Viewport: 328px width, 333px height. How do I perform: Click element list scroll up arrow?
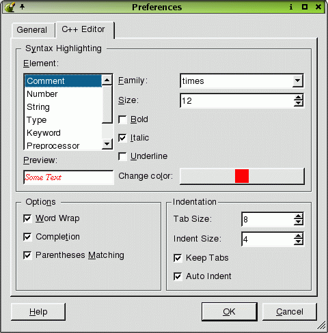pos(107,80)
